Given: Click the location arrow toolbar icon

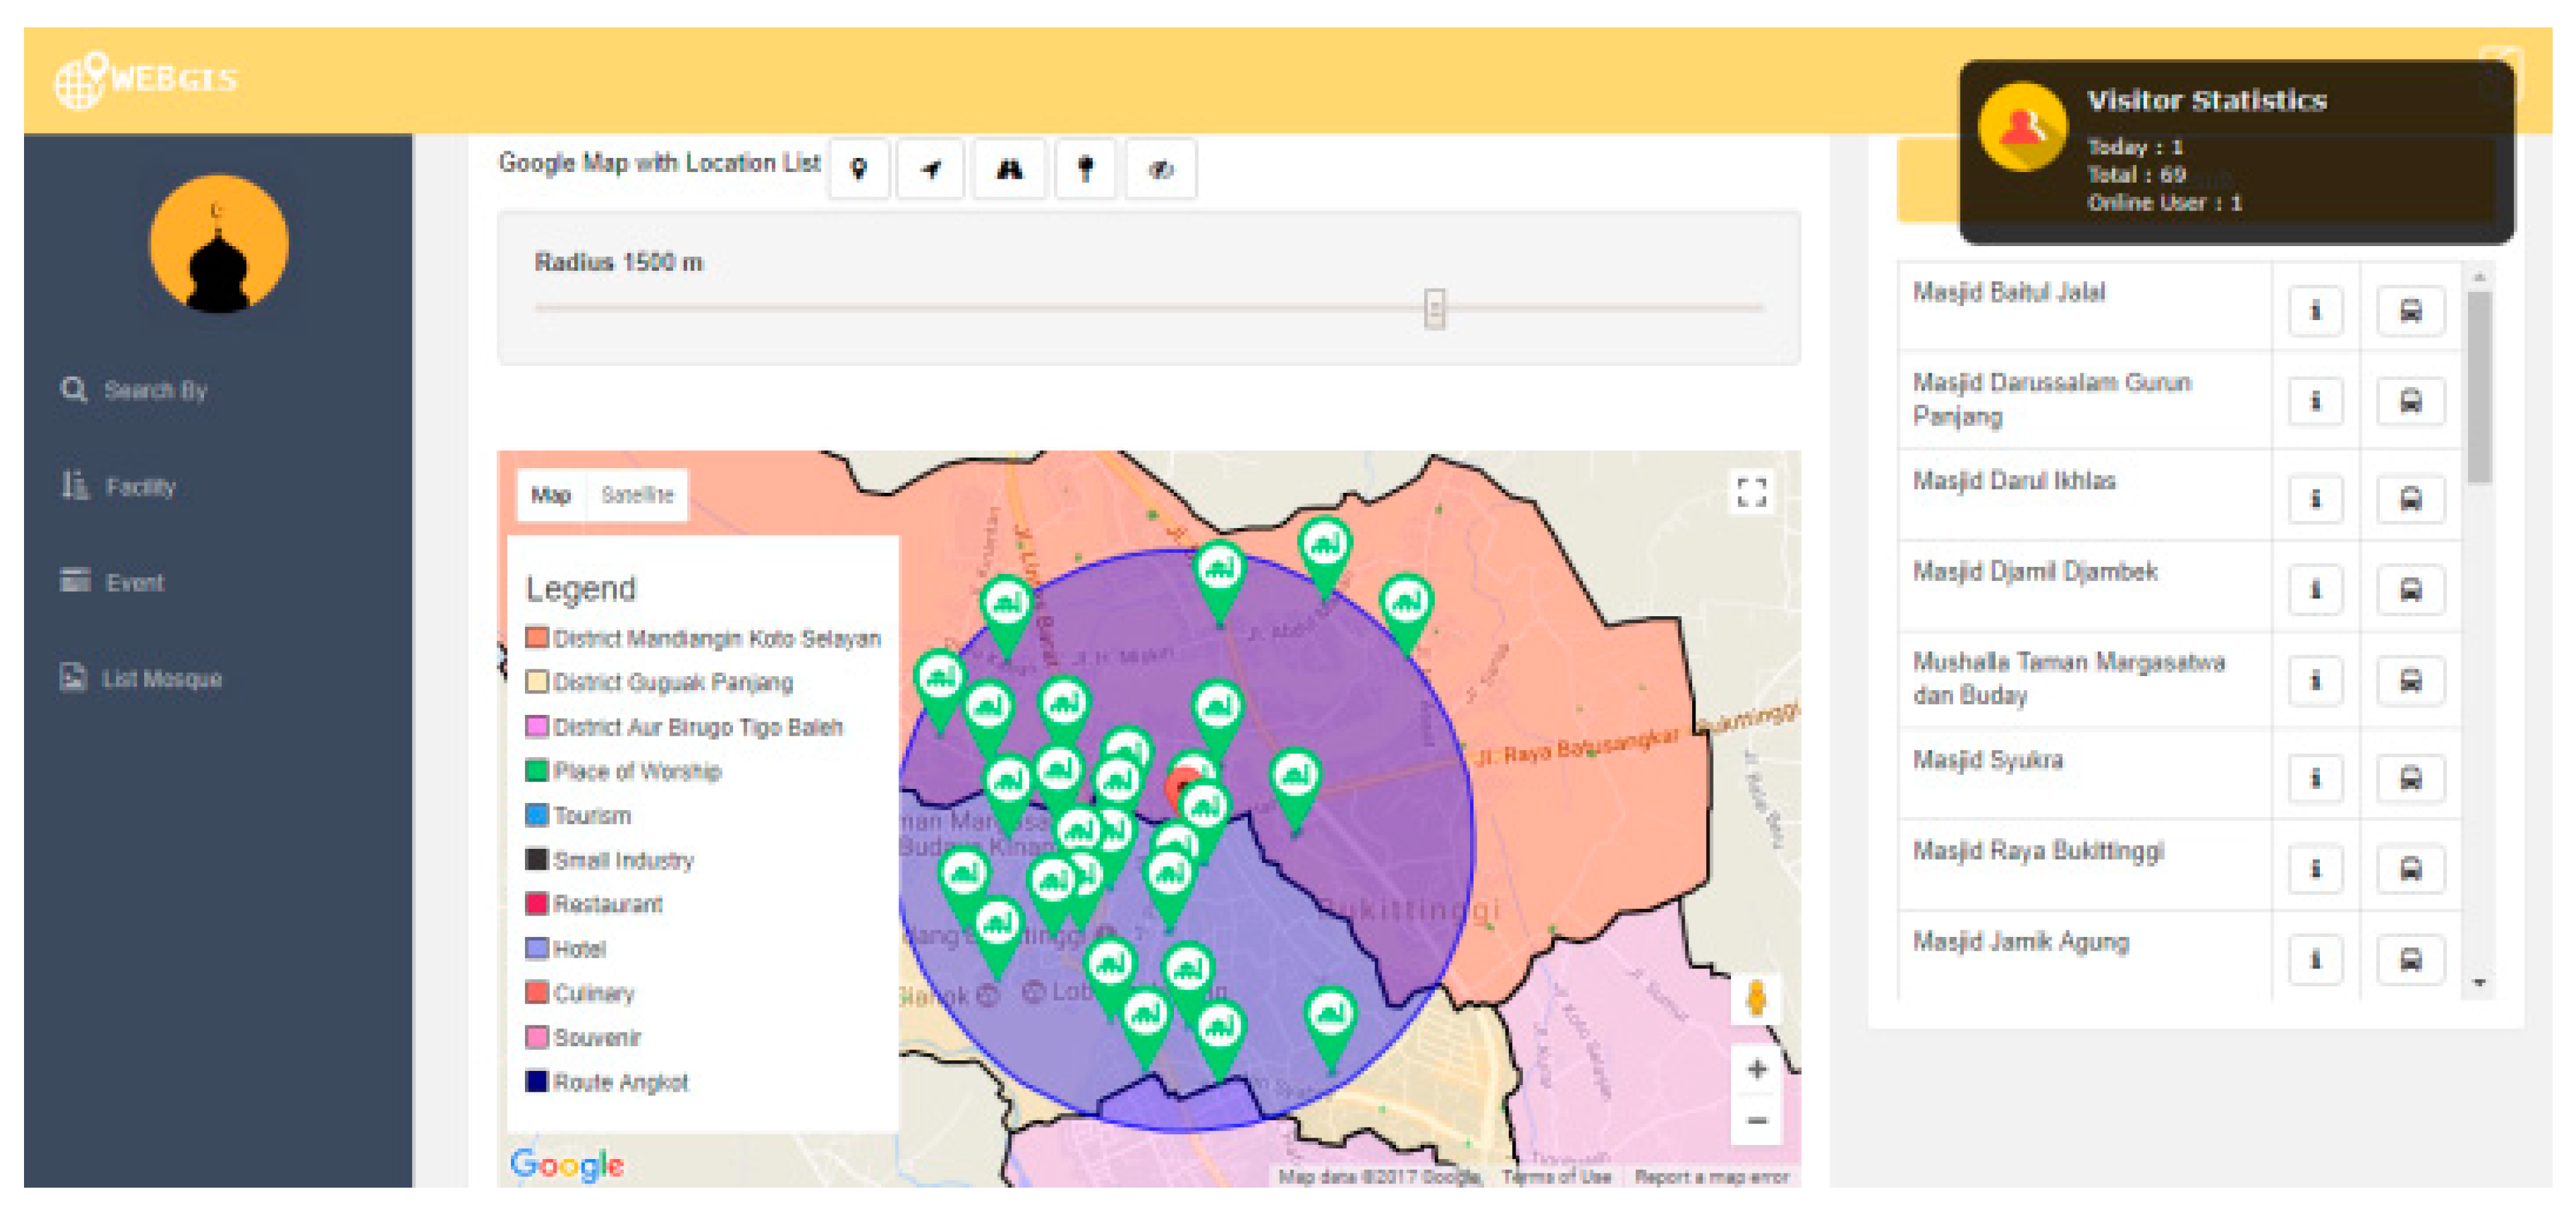Looking at the screenshot, I should (931, 169).
